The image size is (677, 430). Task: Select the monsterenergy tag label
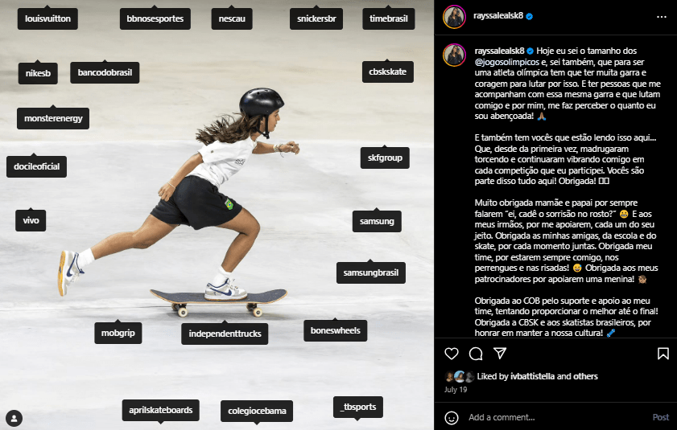coord(53,118)
